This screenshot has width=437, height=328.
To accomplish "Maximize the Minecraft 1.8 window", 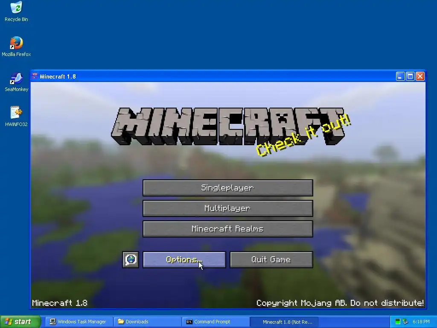I will click(x=410, y=76).
